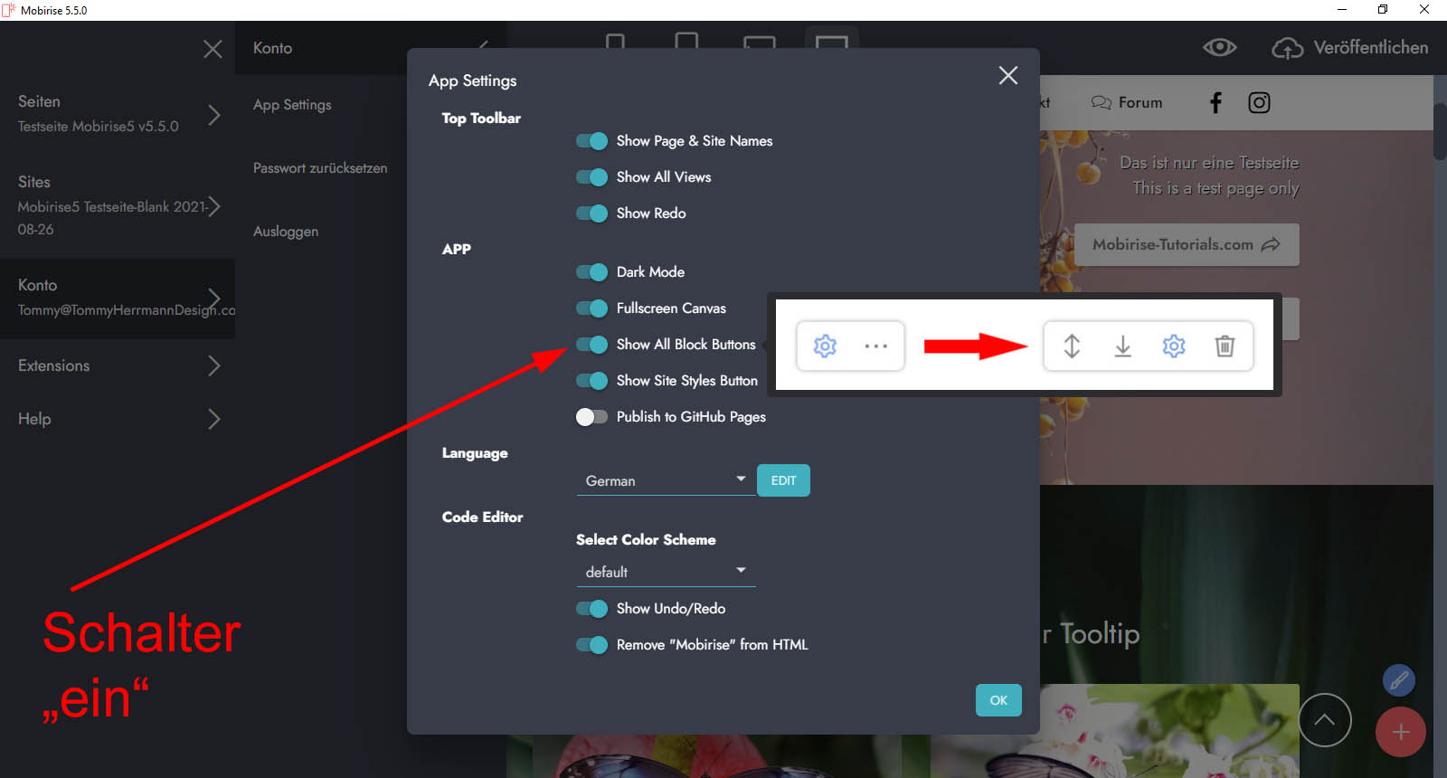Toggle Show Redo switch
The image size is (1447, 778).
coord(592,213)
